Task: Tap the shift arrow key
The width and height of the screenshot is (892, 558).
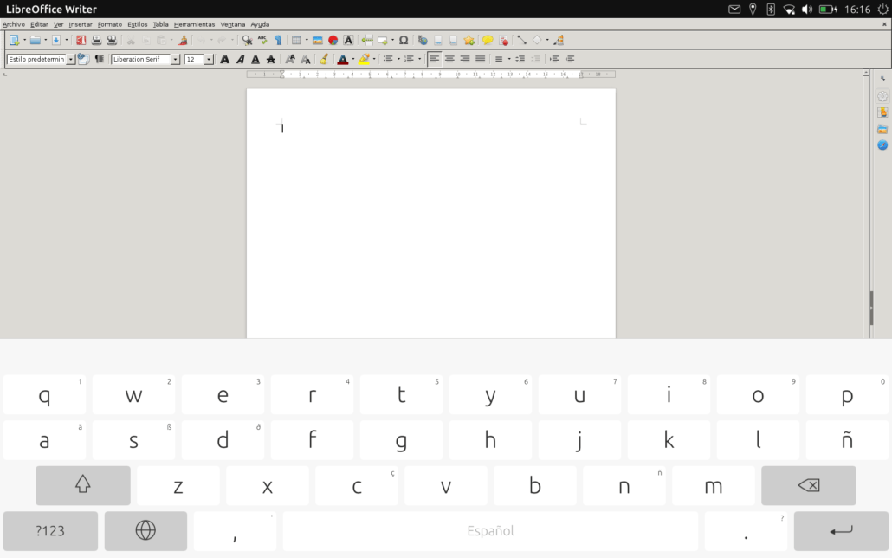Action: click(83, 485)
